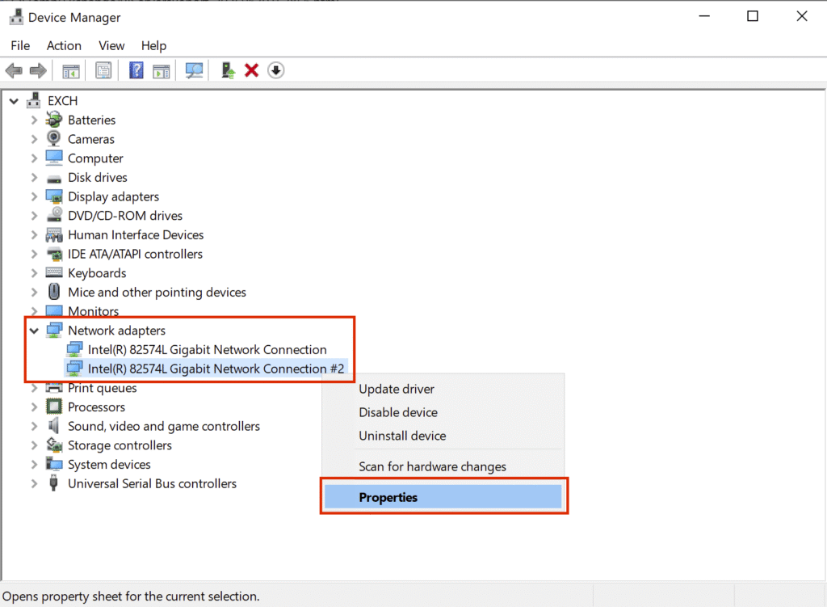The height and width of the screenshot is (607, 827).
Task: Open the View menu
Action: 111,45
